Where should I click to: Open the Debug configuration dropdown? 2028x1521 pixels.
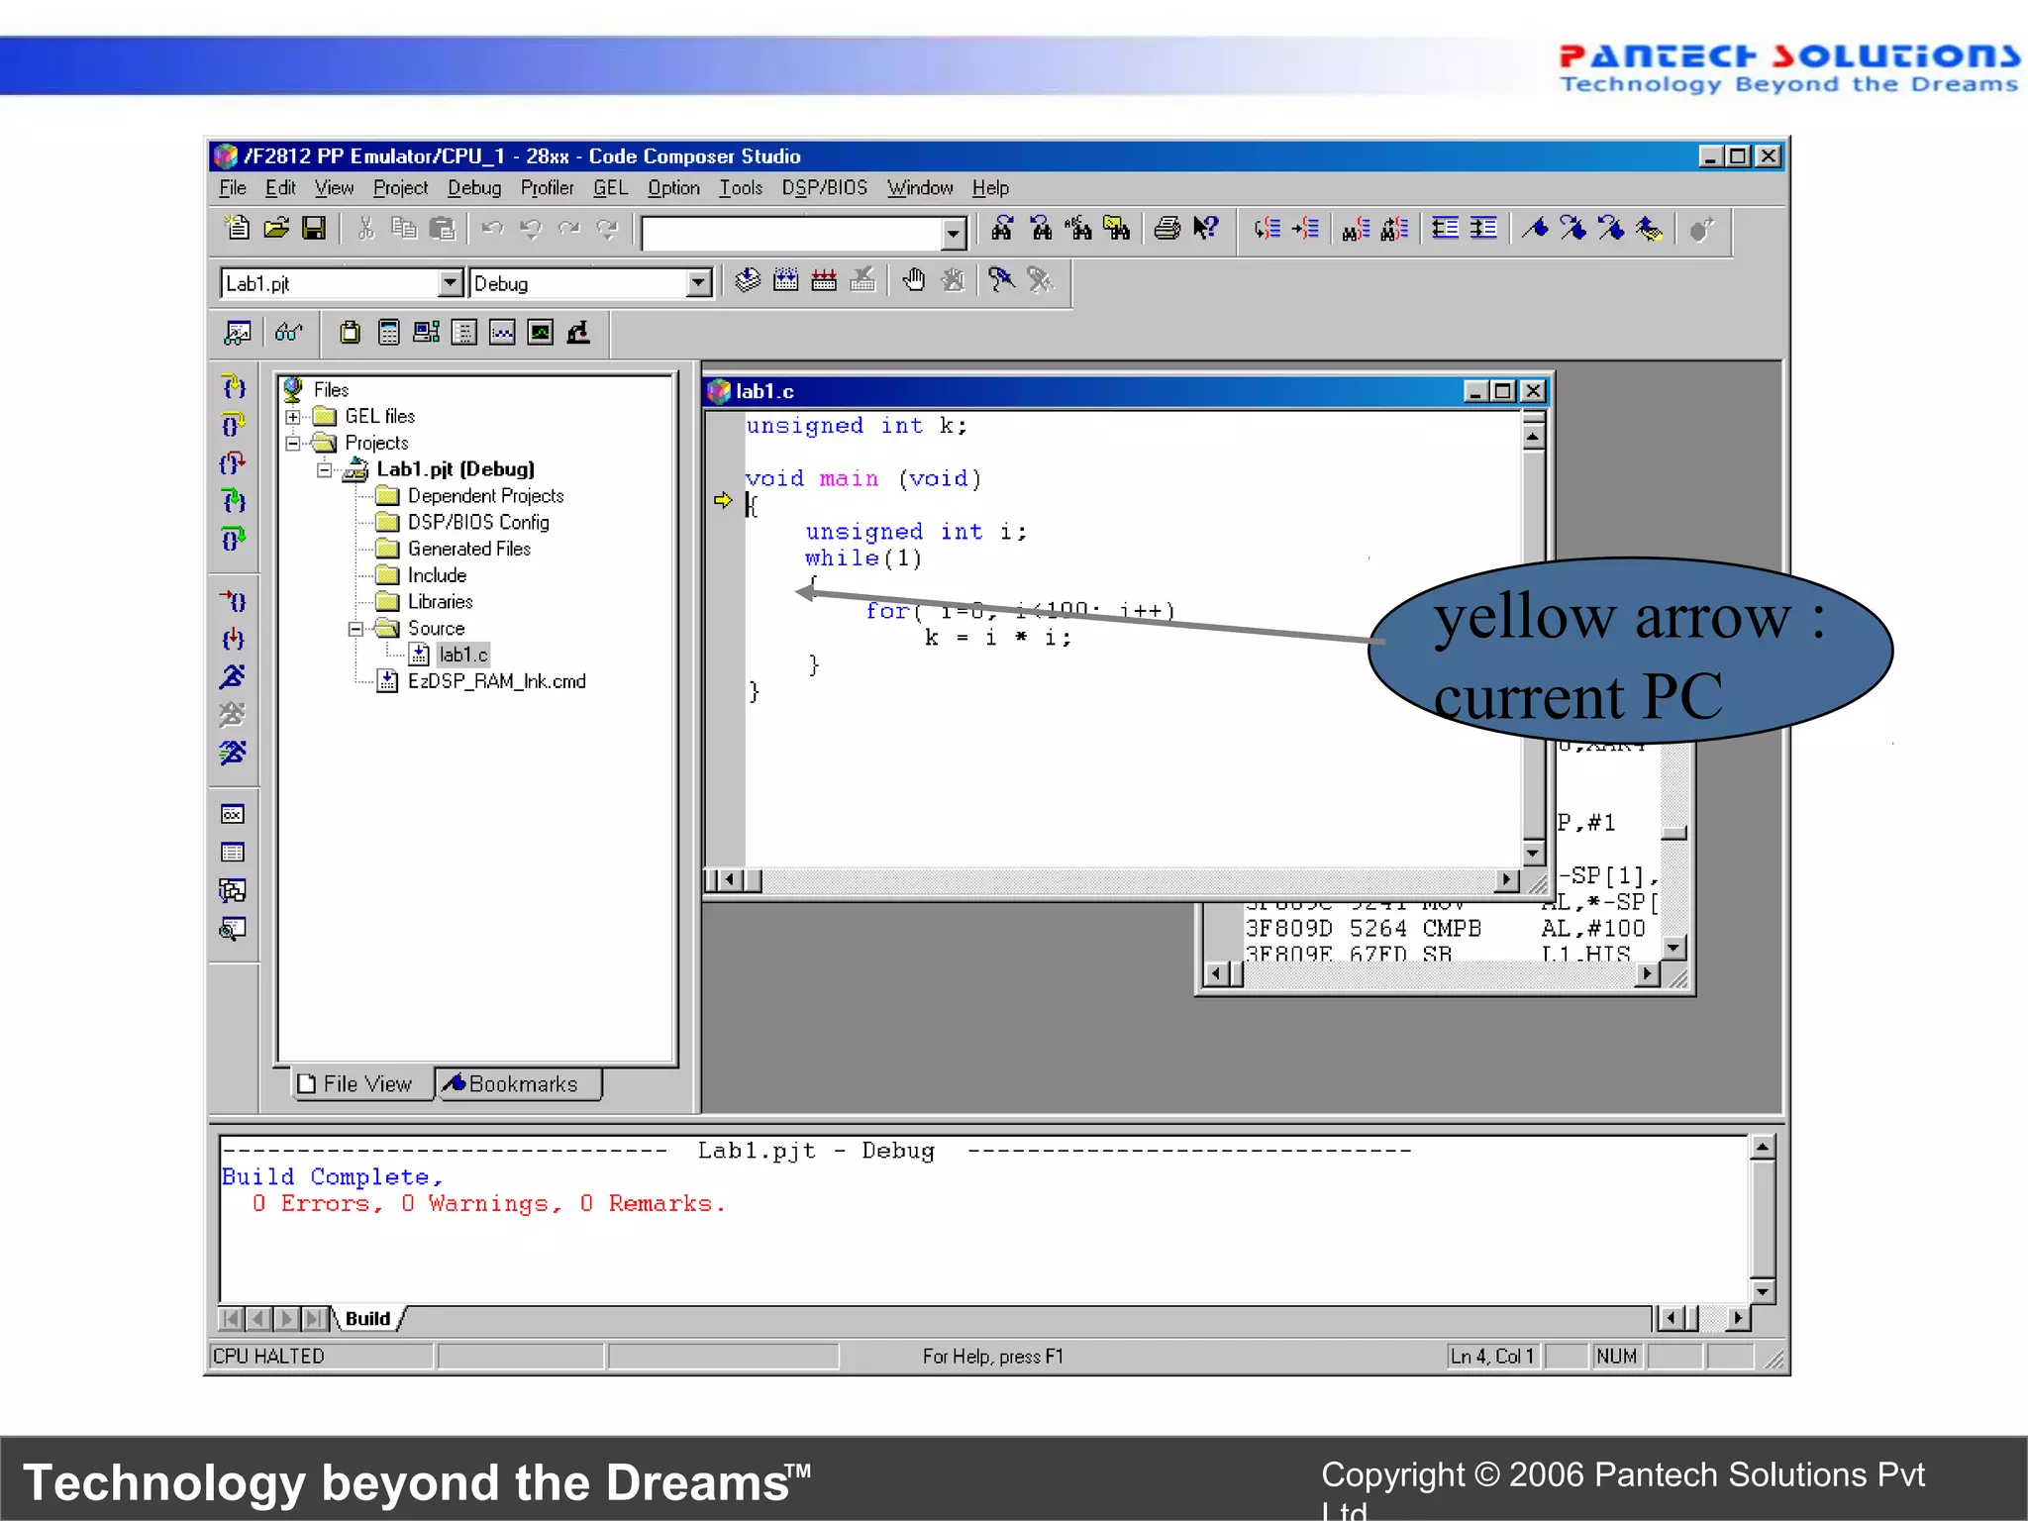click(x=699, y=283)
